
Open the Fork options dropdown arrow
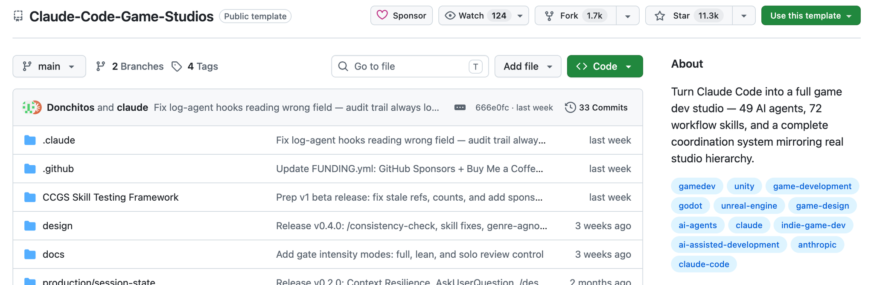[x=628, y=16]
